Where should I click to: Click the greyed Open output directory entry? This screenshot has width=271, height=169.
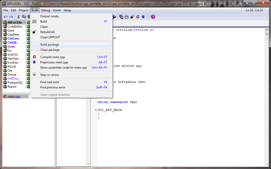pos(71,95)
